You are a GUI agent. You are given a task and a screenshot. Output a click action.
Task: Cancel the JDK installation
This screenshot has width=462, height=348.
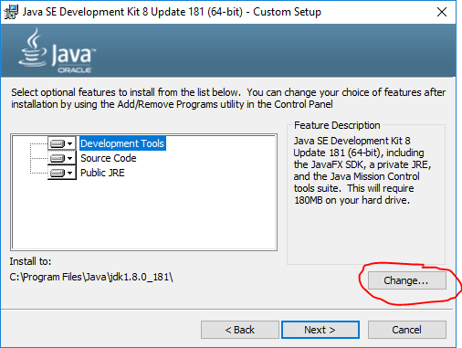(x=407, y=330)
